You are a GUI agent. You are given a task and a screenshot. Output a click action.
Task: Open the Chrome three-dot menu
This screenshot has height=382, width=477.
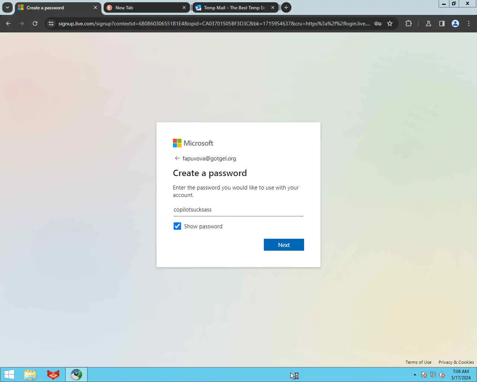click(x=469, y=24)
